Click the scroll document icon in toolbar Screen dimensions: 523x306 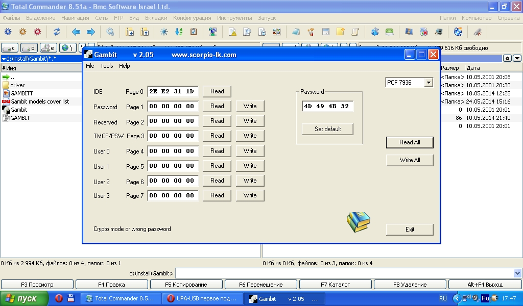click(x=355, y=32)
